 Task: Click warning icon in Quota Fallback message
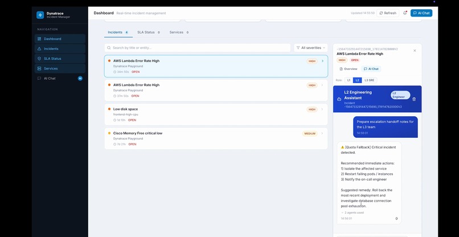click(342, 147)
